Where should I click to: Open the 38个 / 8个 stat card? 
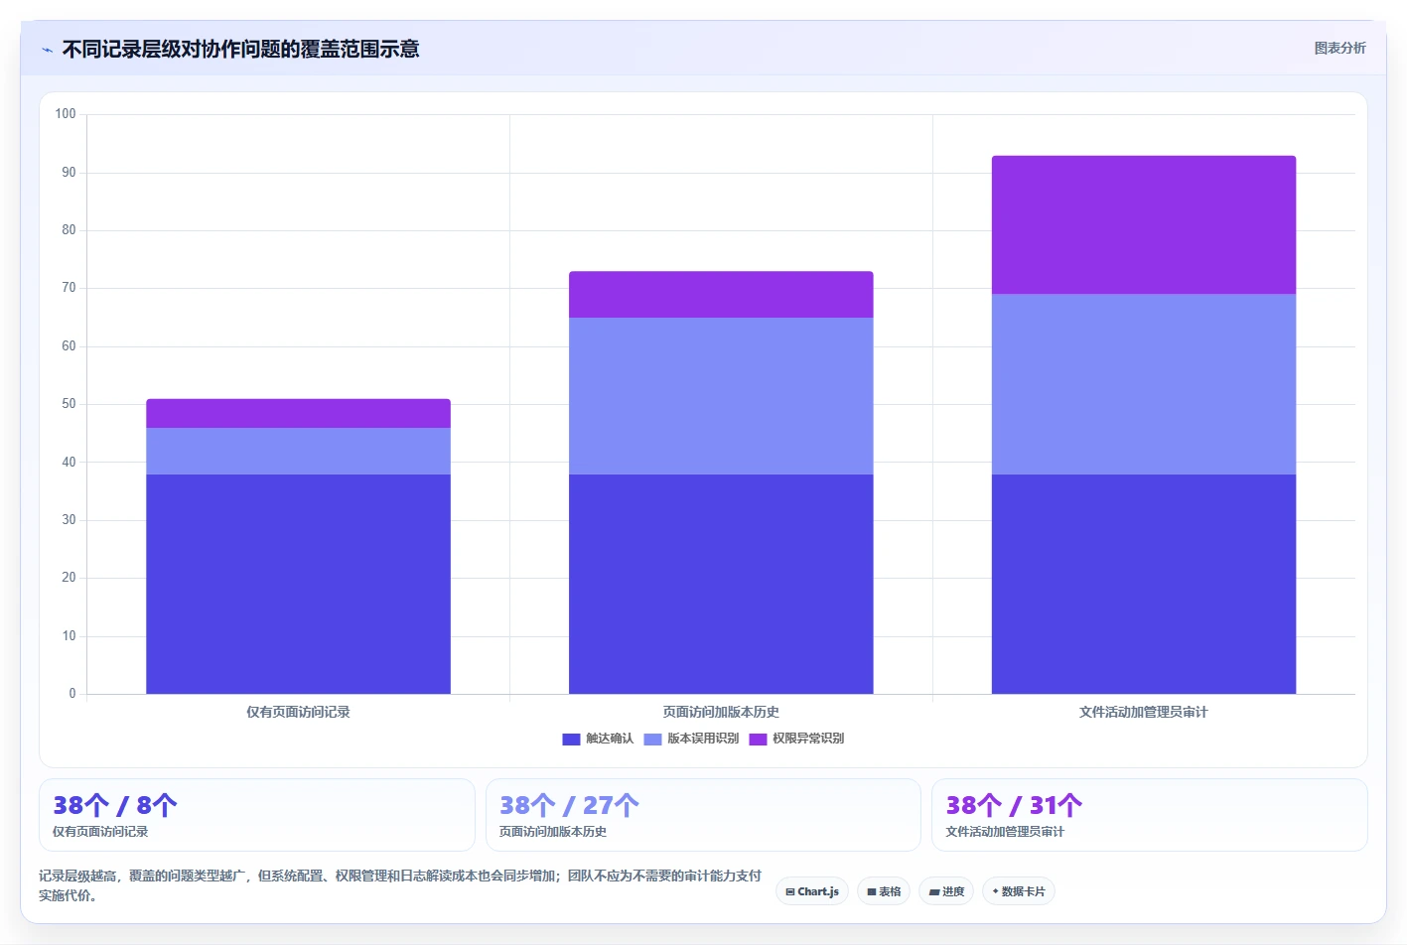(257, 815)
